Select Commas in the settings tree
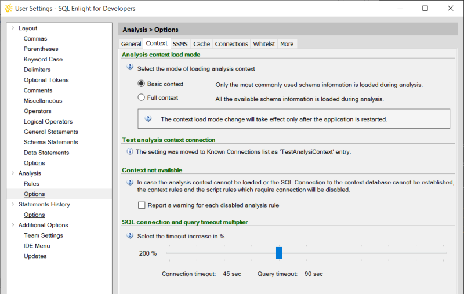 (x=35, y=38)
